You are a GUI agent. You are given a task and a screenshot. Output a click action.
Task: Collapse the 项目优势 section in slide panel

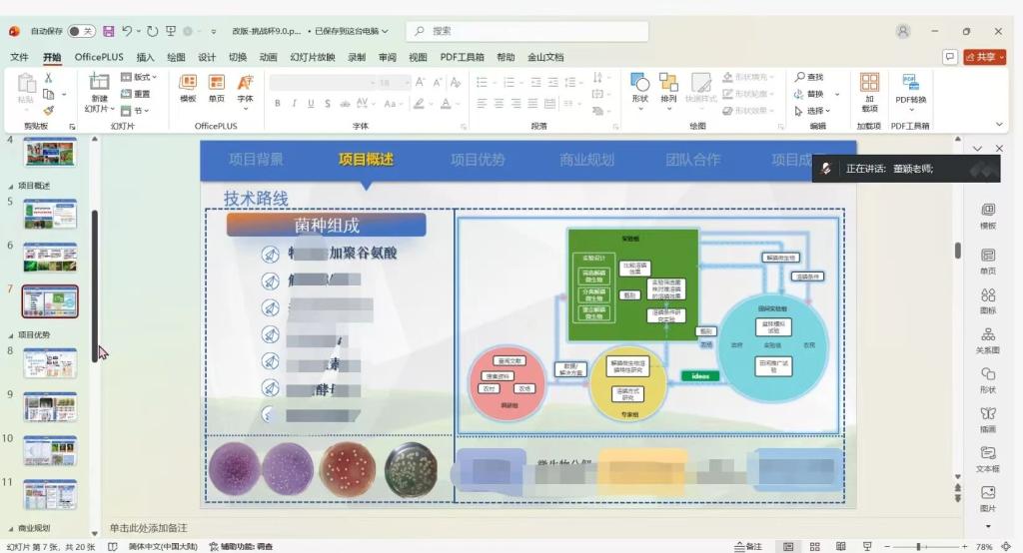point(11,335)
